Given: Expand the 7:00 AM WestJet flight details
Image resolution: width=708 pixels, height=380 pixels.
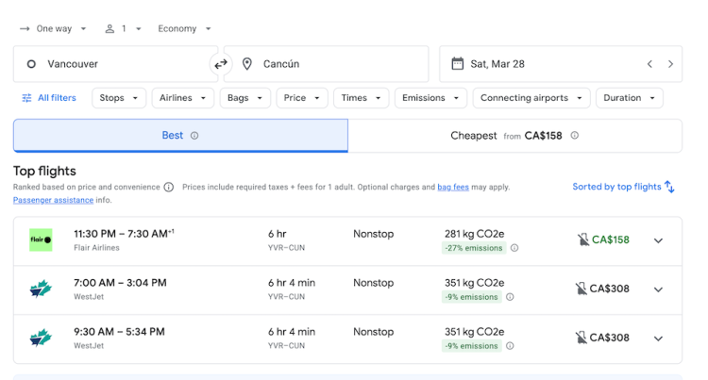Looking at the screenshot, I should point(658,289).
